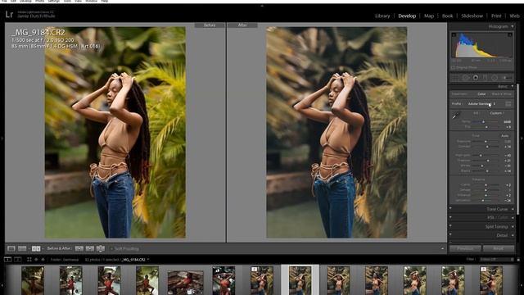
Task: Pick the White Balance eyedropper
Action: (x=456, y=116)
